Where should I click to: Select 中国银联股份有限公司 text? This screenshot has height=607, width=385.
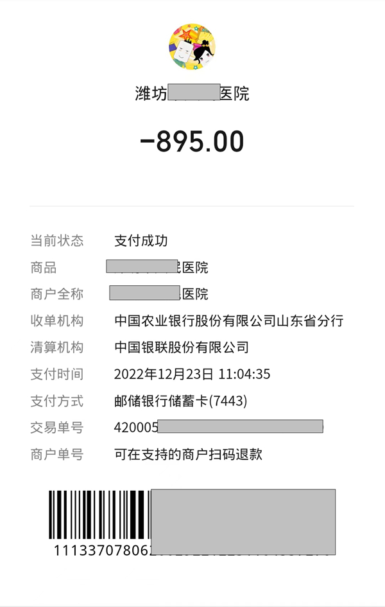point(182,347)
